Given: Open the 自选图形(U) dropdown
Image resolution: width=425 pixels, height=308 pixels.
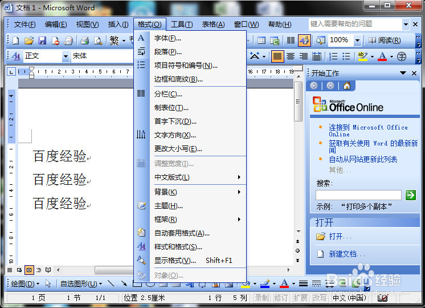Looking at the screenshot, I should point(81,283).
